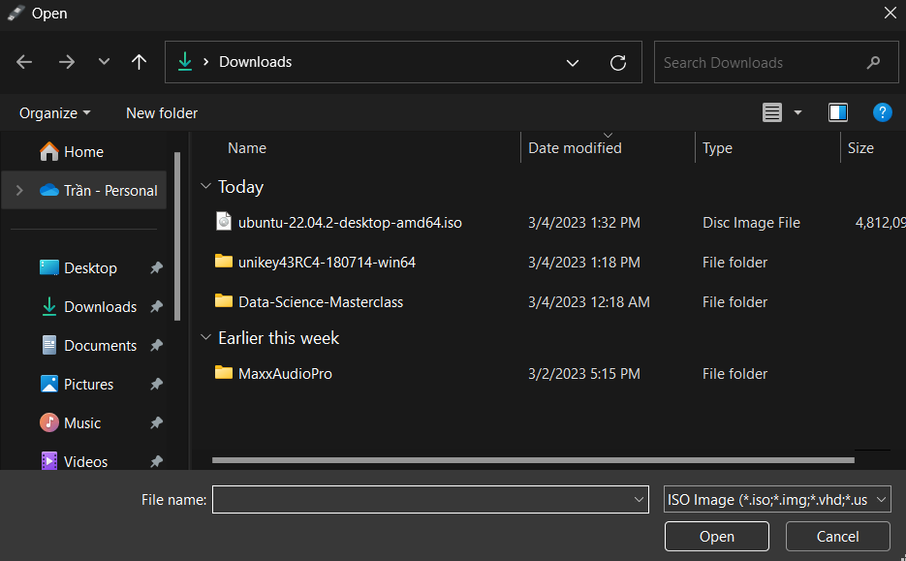Open the Recent locations dropdown arrow
The height and width of the screenshot is (561, 906).
(104, 62)
